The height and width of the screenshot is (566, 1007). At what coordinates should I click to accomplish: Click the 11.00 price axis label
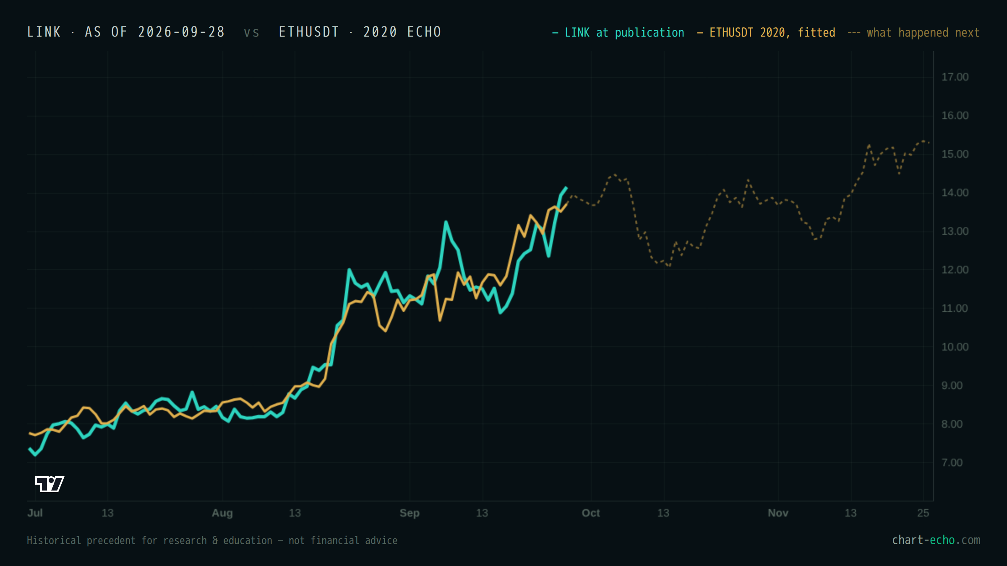(955, 309)
